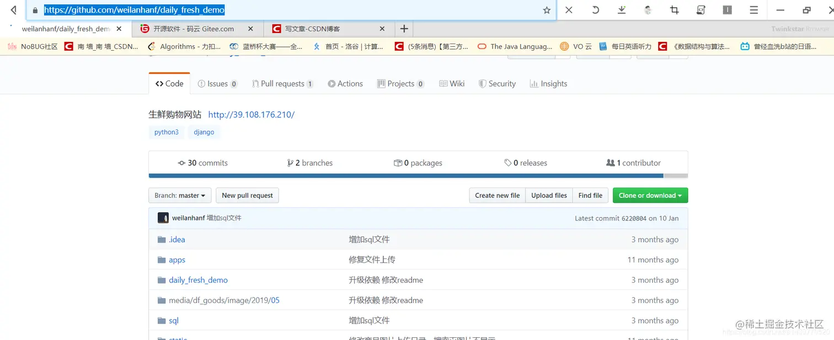834x340 pixels.
Task: Open The Java Language bookmark
Action: (515, 46)
